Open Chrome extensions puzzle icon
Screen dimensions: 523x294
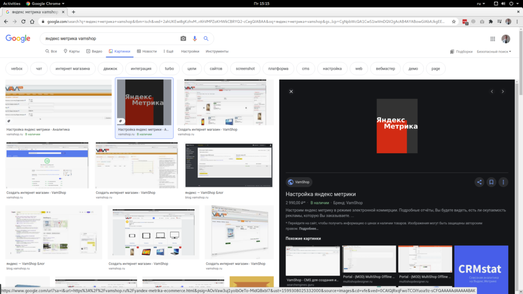[x=491, y=21]
